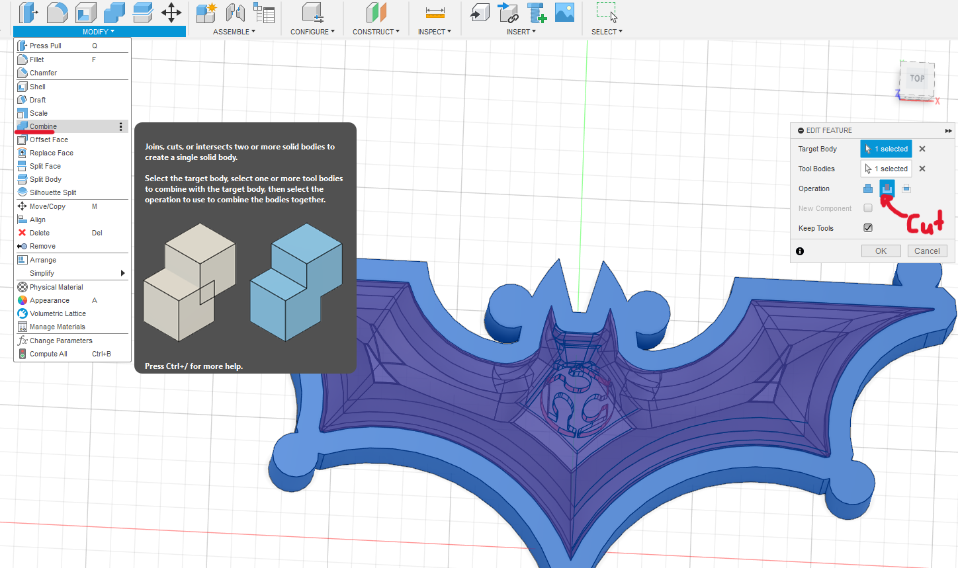Click the Cancel button in Edit Feature
This screenshot has height=568, width=958.
click(927, 251)
